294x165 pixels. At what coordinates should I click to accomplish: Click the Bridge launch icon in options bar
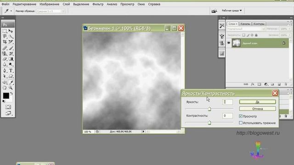[x=214, y=11]
